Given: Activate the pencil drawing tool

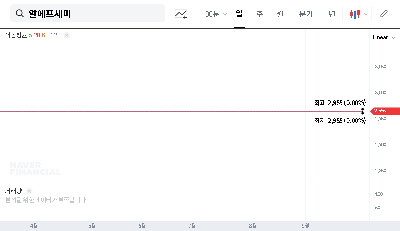Looking at the screenshot, I should (384, 14).
